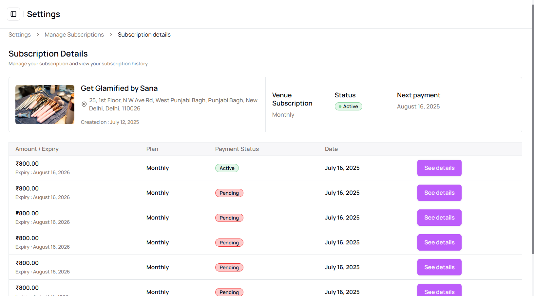This screenshot has height=296, width=534.
Task: Click the Next payment label
Action: (419, 95)
